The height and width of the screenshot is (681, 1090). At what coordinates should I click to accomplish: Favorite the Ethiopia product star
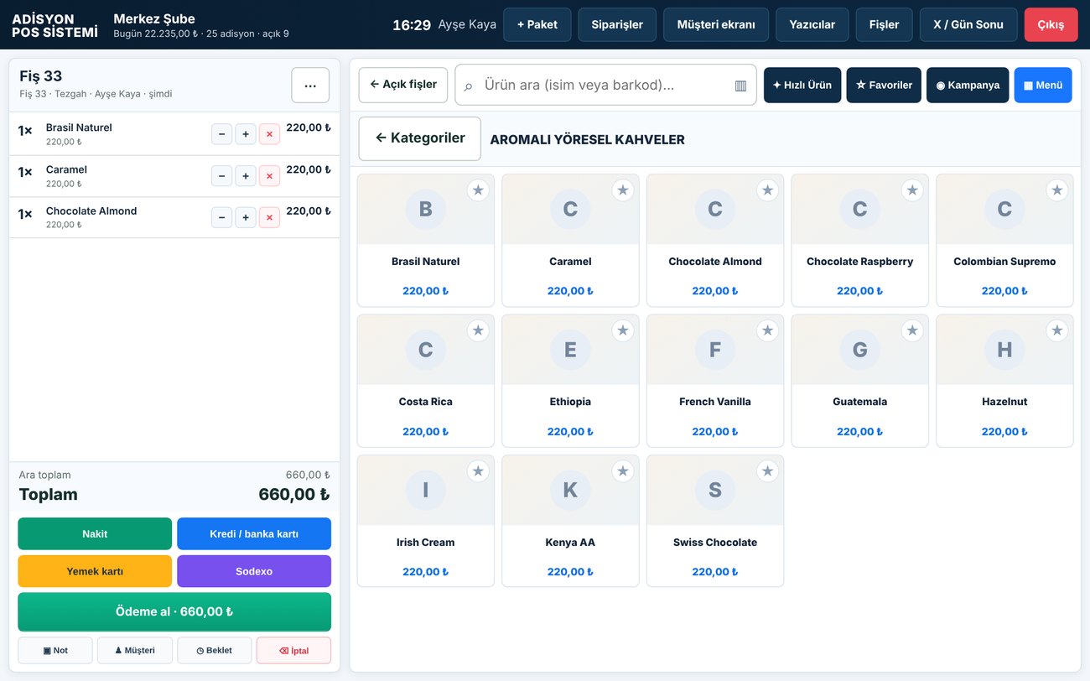point(622,330)
